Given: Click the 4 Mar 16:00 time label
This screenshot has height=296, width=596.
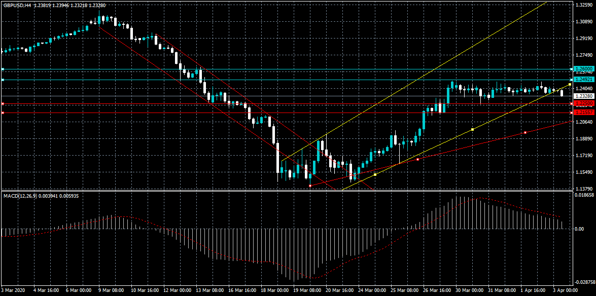Looking at the screenshot, I should tap(47, 290).
